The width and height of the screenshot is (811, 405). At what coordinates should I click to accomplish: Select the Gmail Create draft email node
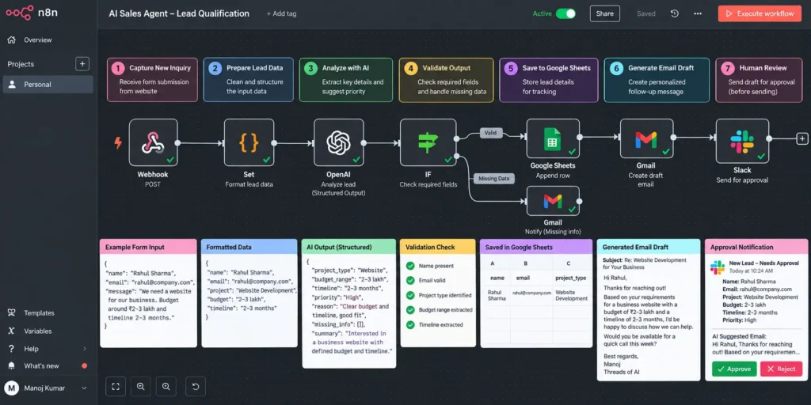tap(646, 138)
